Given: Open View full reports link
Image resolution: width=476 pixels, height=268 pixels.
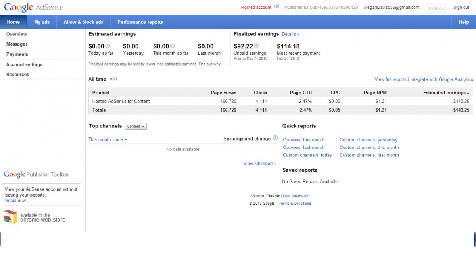Looking at the screenshot, I should [x=391, y=79].
